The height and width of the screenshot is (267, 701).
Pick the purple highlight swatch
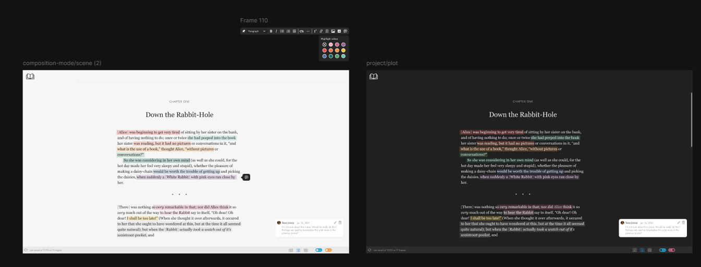[x=343, y=44]
